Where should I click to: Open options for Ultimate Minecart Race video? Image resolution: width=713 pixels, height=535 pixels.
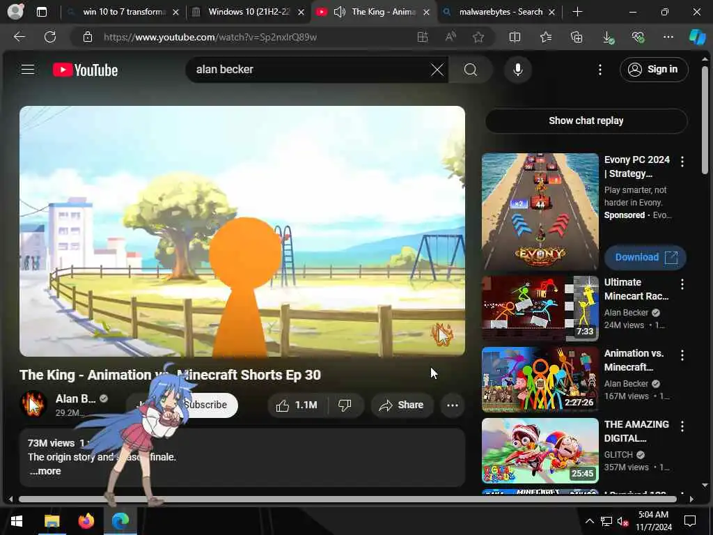point(682,284)
